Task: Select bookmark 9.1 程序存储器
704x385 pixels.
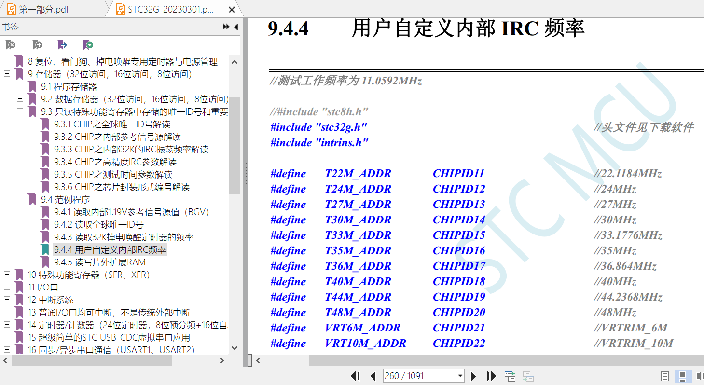Action: point(69,87)
